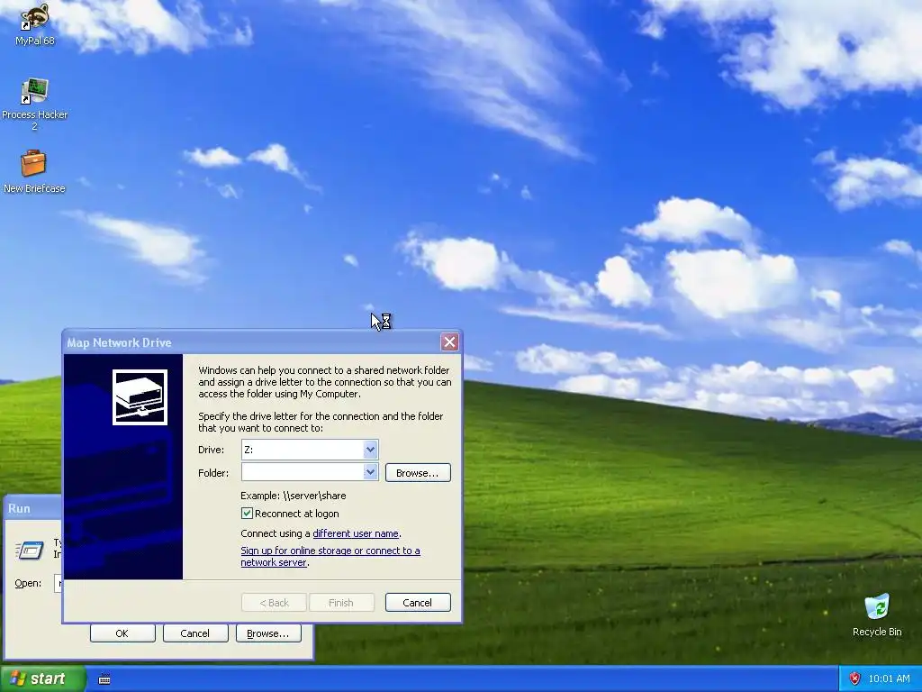Viewport: 922px width, 692px height.
Task: Open the Start menu
Action: [42, 678]
